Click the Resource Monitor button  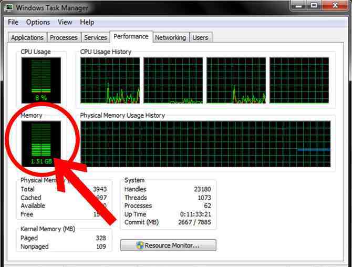pos(168,245)
